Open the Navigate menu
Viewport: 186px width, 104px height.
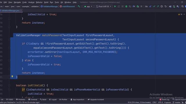point(17,2)
